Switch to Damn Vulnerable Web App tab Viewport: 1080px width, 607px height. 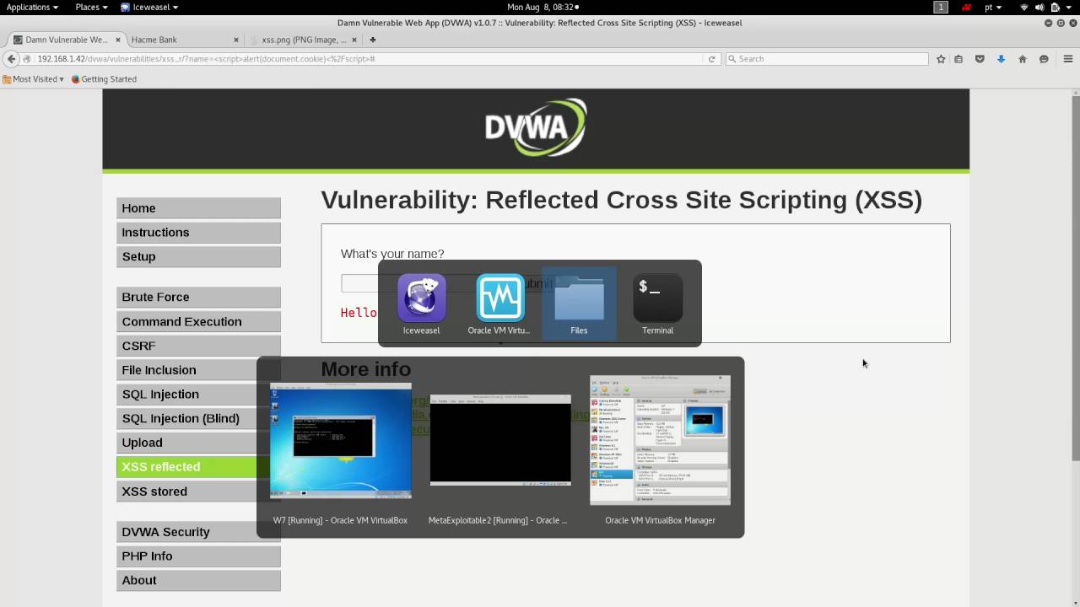pyautogui.click(x=66, y=40)
